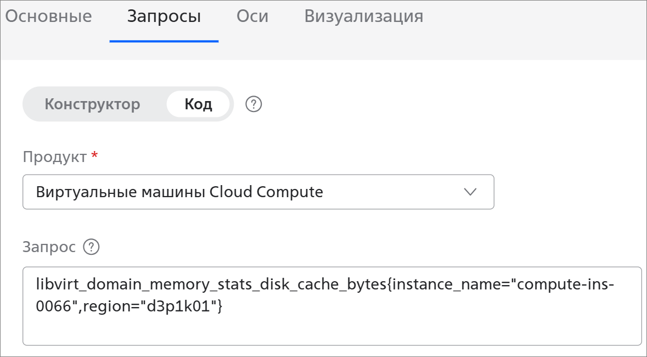Image resolution: width=647 pixels, height=357 pixels.
Task: Switch to the Запросы tab
Action: tap(164, 16)
